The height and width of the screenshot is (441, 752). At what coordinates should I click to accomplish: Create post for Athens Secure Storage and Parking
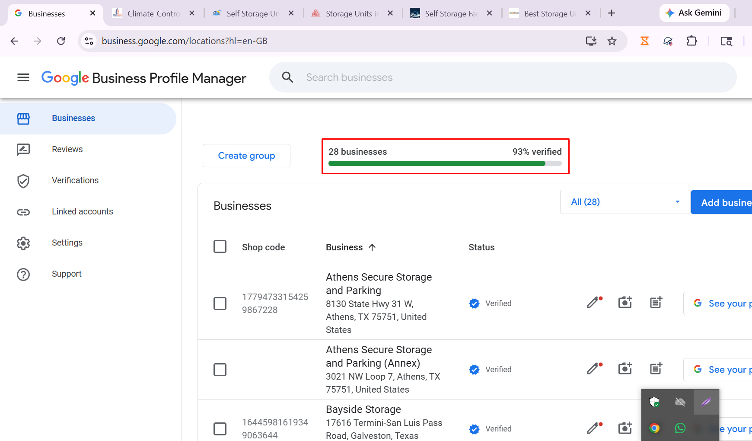(x=656, y=302)
